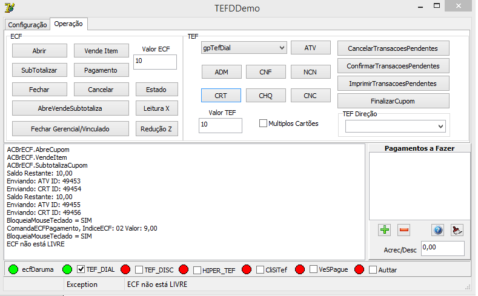Click the Estado button
This screenshot has width=478, height=296.
click(157, 90)
